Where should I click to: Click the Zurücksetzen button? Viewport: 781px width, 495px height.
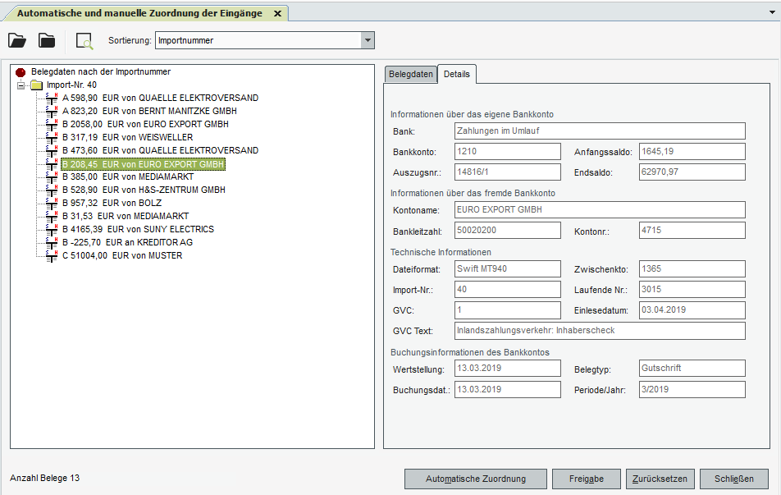660,479
